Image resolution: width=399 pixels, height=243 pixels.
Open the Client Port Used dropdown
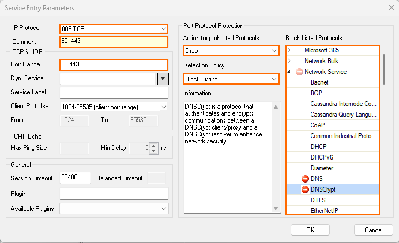[x=163, y=107]
